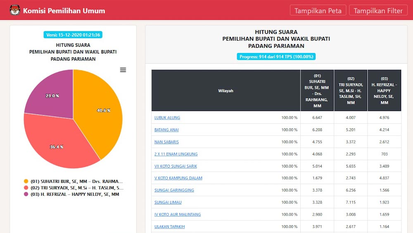
Task: Open the IV Koto Aur Malintang link
Action: 178,214
